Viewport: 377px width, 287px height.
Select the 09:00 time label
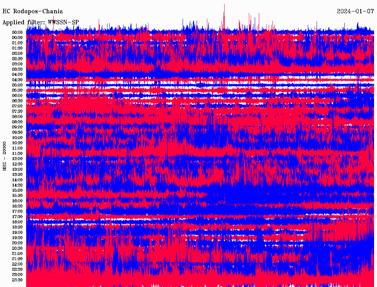17,127
